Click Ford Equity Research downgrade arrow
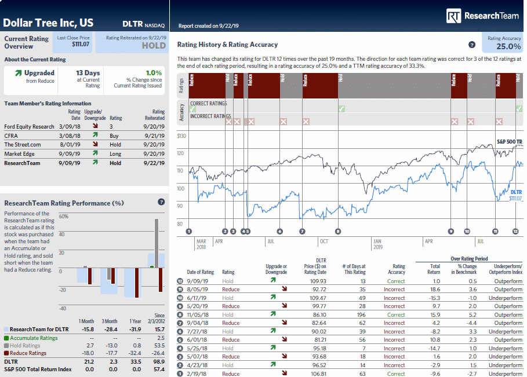Image resolution: width=527 pixels, height=377 pixels. [x=96, y=126]
